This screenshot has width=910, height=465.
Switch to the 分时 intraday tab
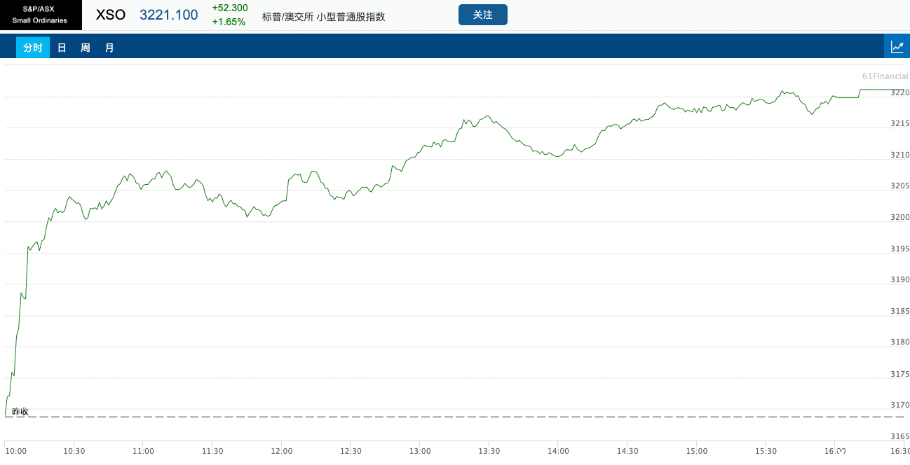point(33,48)
